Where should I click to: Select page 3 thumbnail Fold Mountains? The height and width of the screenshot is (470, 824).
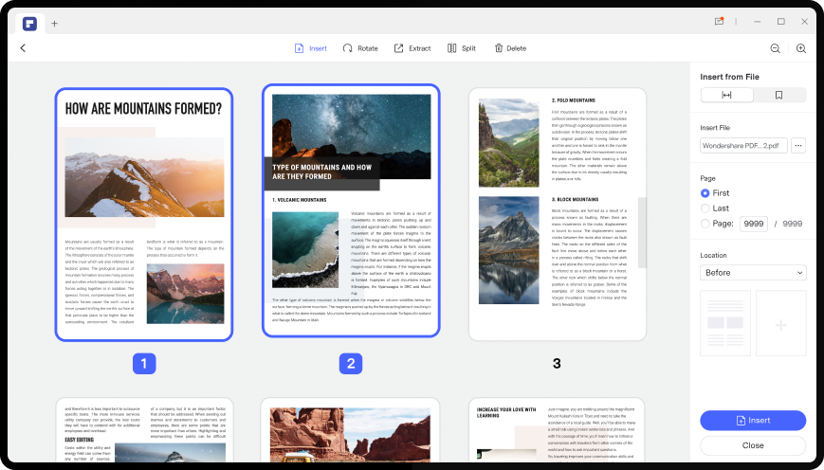point(557,214)
